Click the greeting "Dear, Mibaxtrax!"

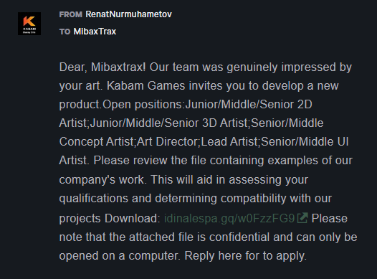[x=102, y=67]
